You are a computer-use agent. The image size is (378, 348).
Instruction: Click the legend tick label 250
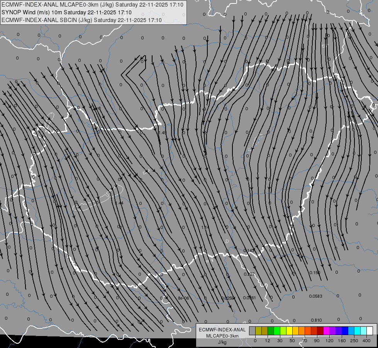pyautogui.click(x=354, y=341)
